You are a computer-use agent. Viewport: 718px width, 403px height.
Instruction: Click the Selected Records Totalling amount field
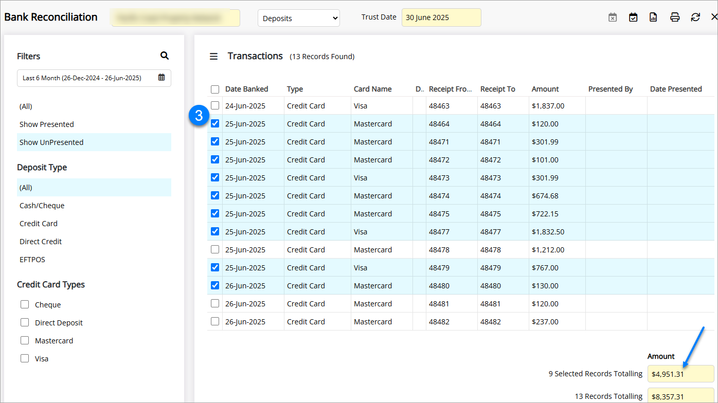[680, 374]
